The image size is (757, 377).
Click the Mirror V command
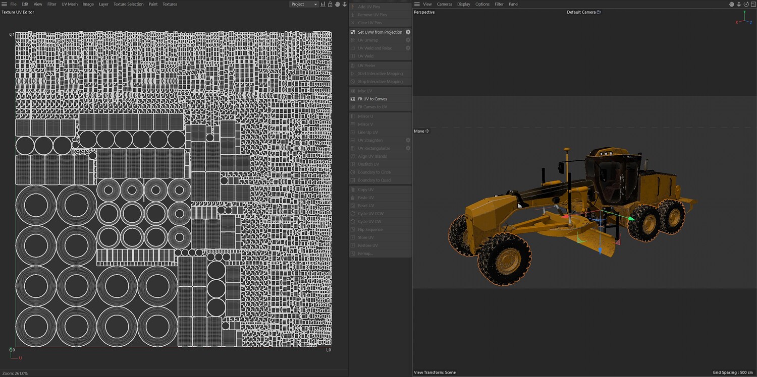(381, 124)
